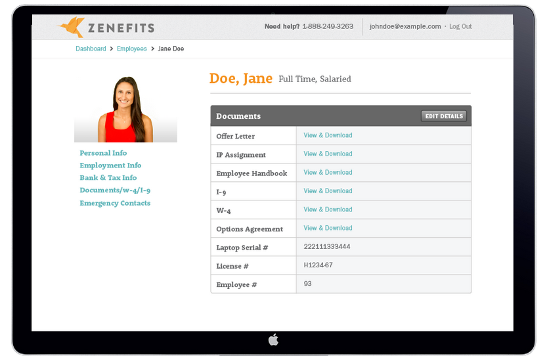The image size is (549, 356).
Task: View & Download the Offer Letter
Action: coord(328,135)
